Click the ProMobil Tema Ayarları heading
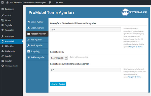151x96 pixels. click(51, 12)
